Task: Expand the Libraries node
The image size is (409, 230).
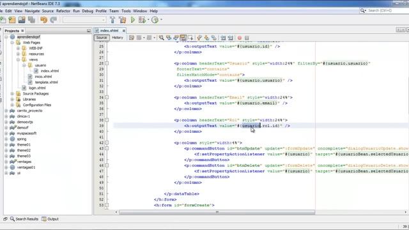Action: (12, 100)
